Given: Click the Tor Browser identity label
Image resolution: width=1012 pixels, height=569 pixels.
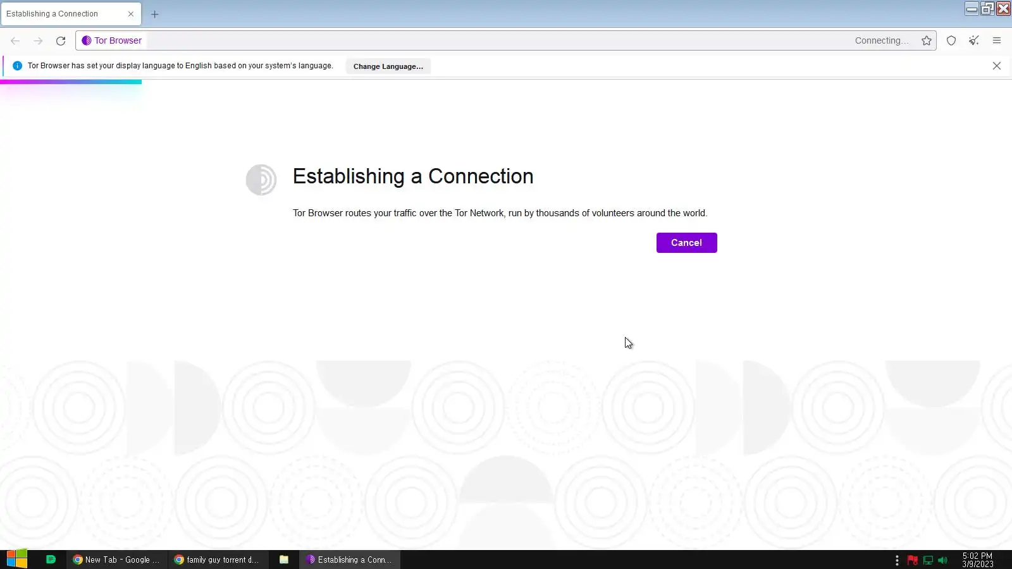Looking at the screenshot, I should (112, 40).
